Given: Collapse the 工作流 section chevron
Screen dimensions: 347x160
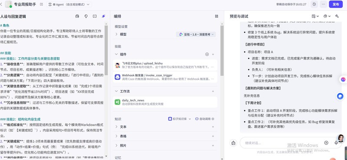Looking at the screenshot, I should click(x=116, y=91).
